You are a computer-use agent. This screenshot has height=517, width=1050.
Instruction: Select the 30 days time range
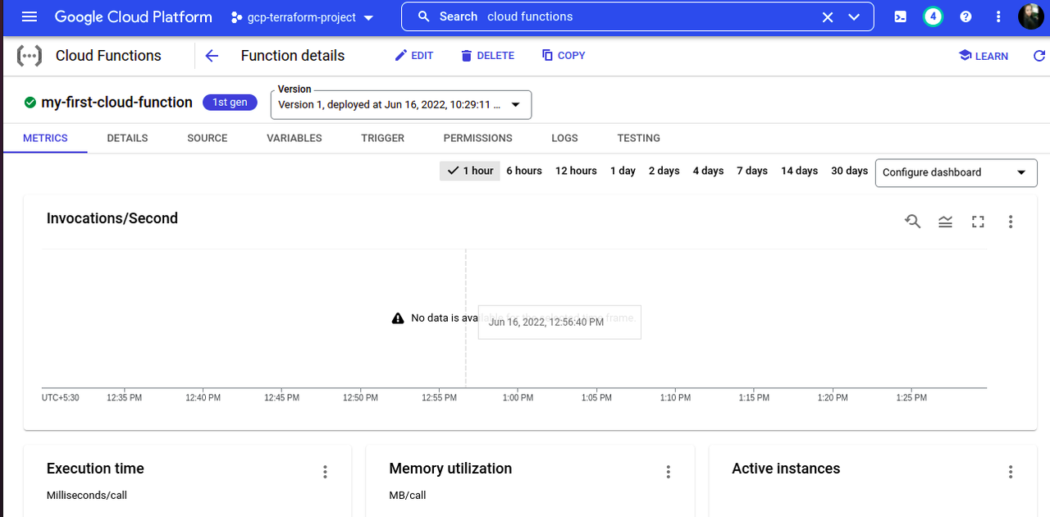click(849, 171)
